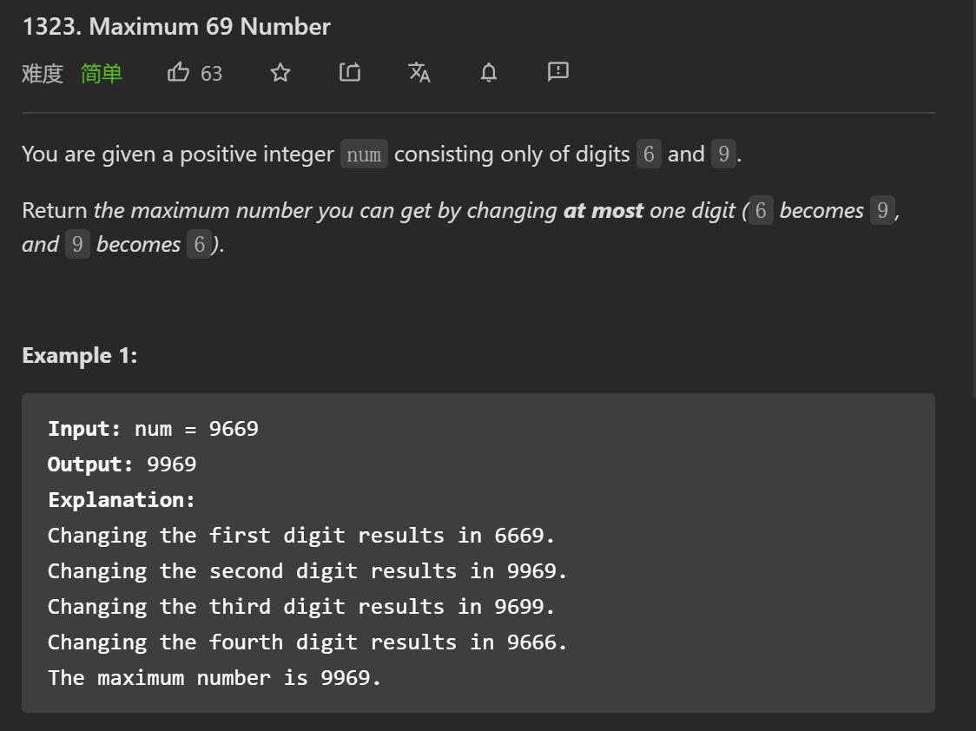
Task: Open the share problem icon
Action: (x=349, y=73)
